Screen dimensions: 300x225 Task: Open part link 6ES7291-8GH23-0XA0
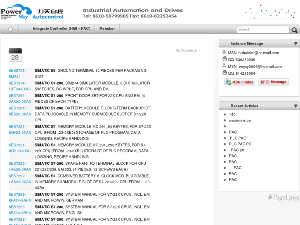tap(20, 148)
